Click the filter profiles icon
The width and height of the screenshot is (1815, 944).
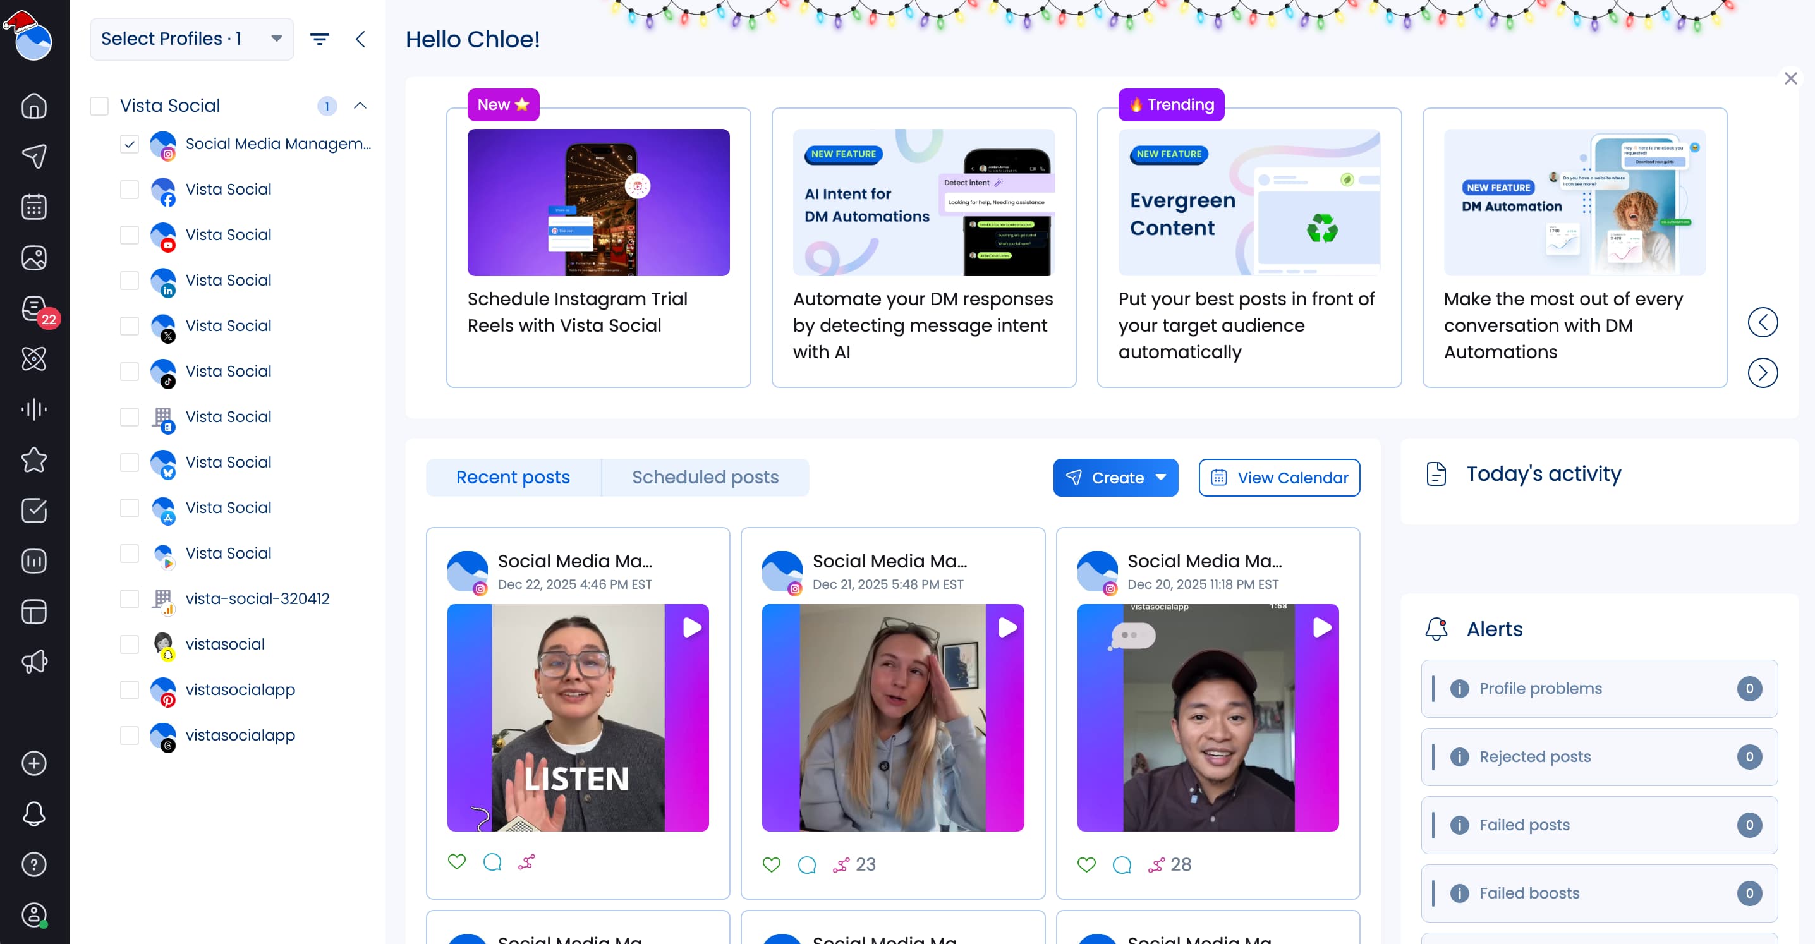pyautogui.click(x=320, y=39)
